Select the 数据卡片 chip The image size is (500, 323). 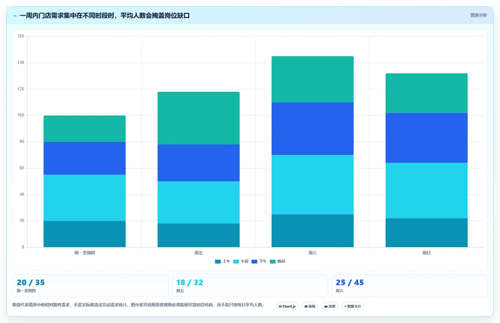pyautogui.click(x=353, y=306)
